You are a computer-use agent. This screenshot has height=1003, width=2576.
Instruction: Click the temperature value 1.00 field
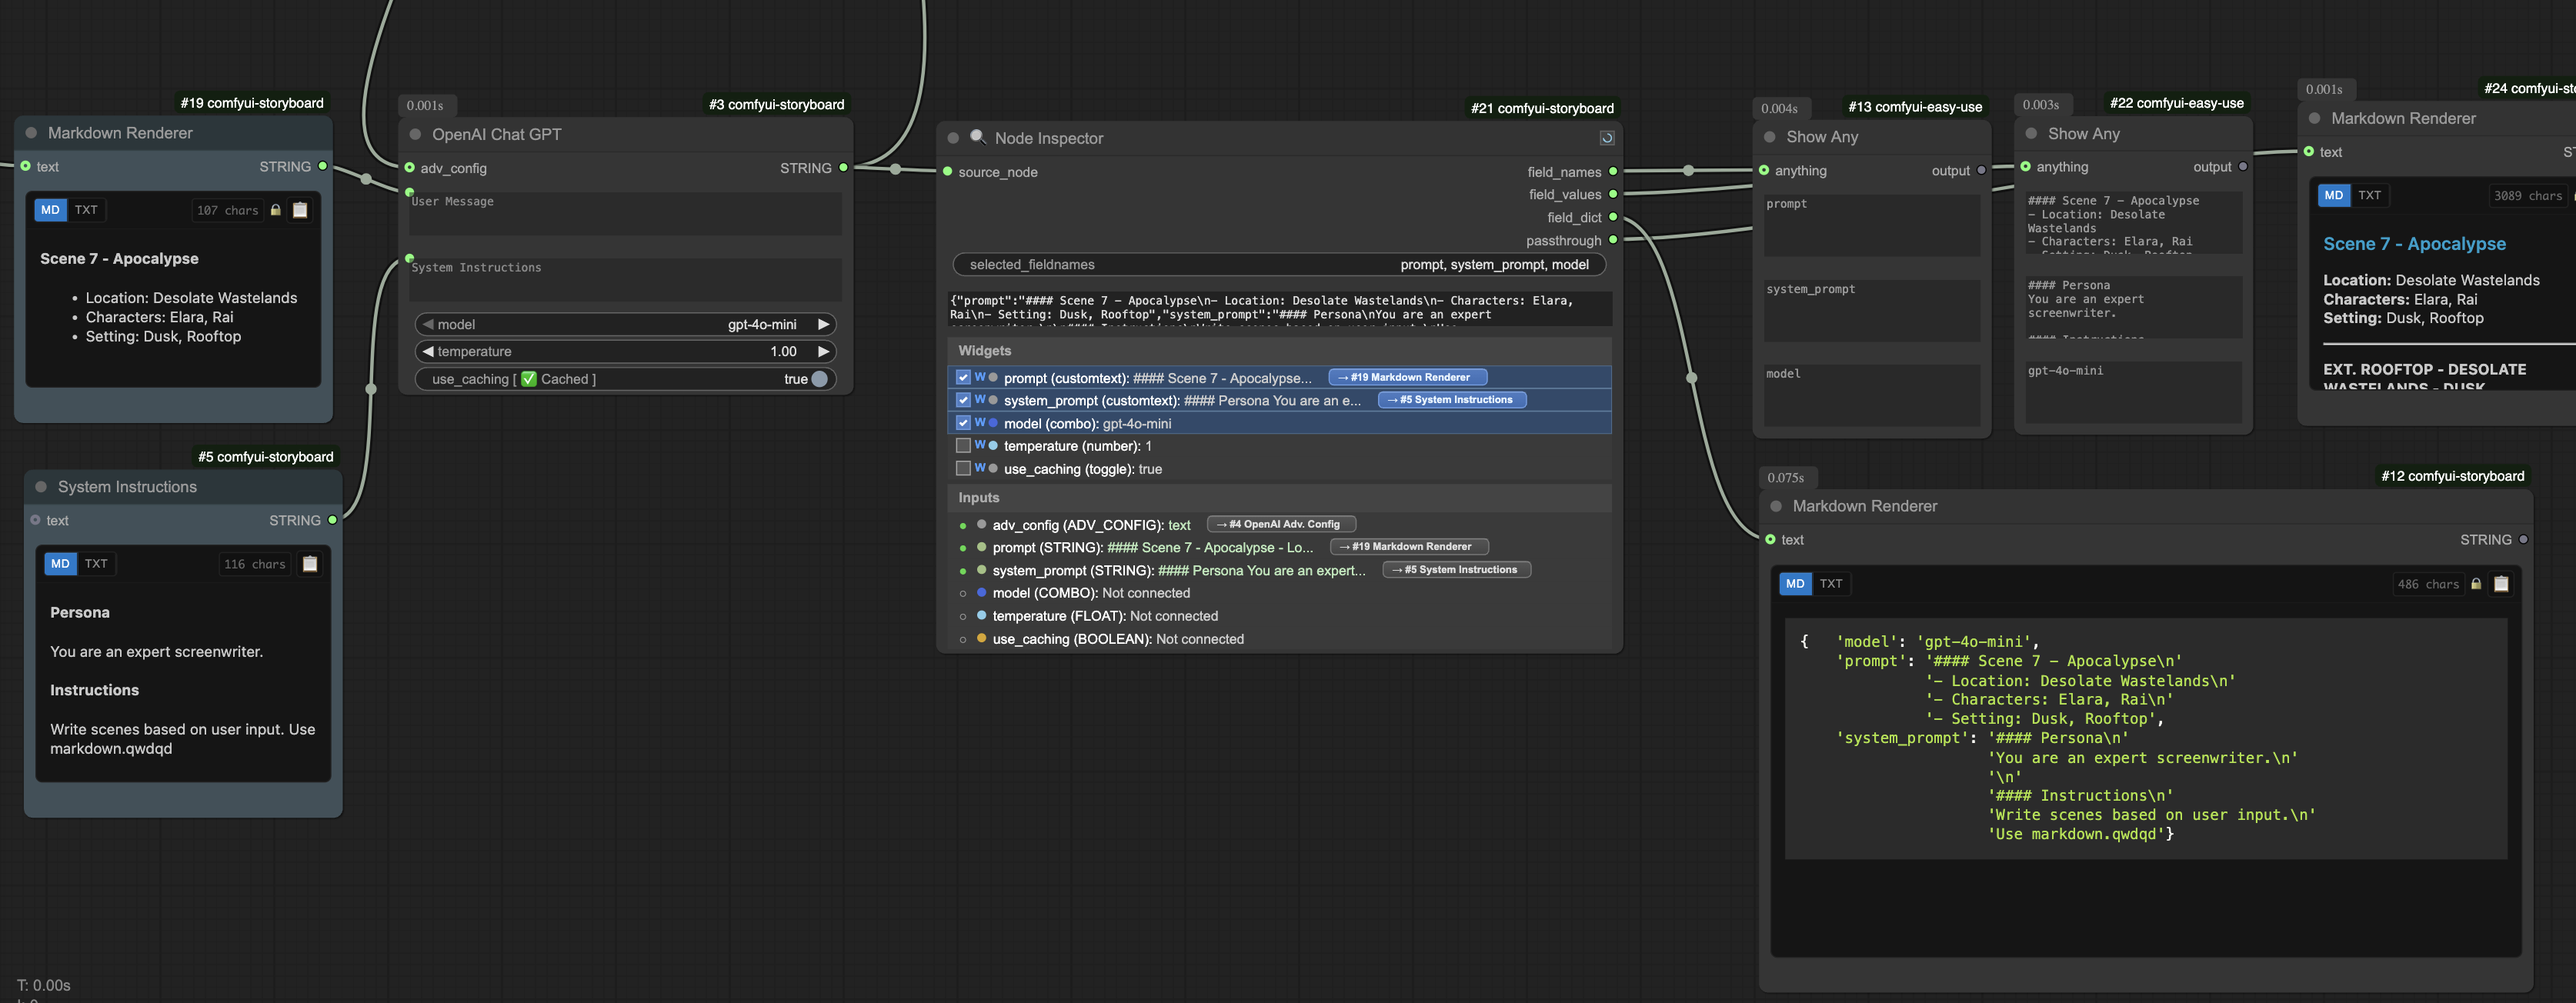tap(783, 351)
